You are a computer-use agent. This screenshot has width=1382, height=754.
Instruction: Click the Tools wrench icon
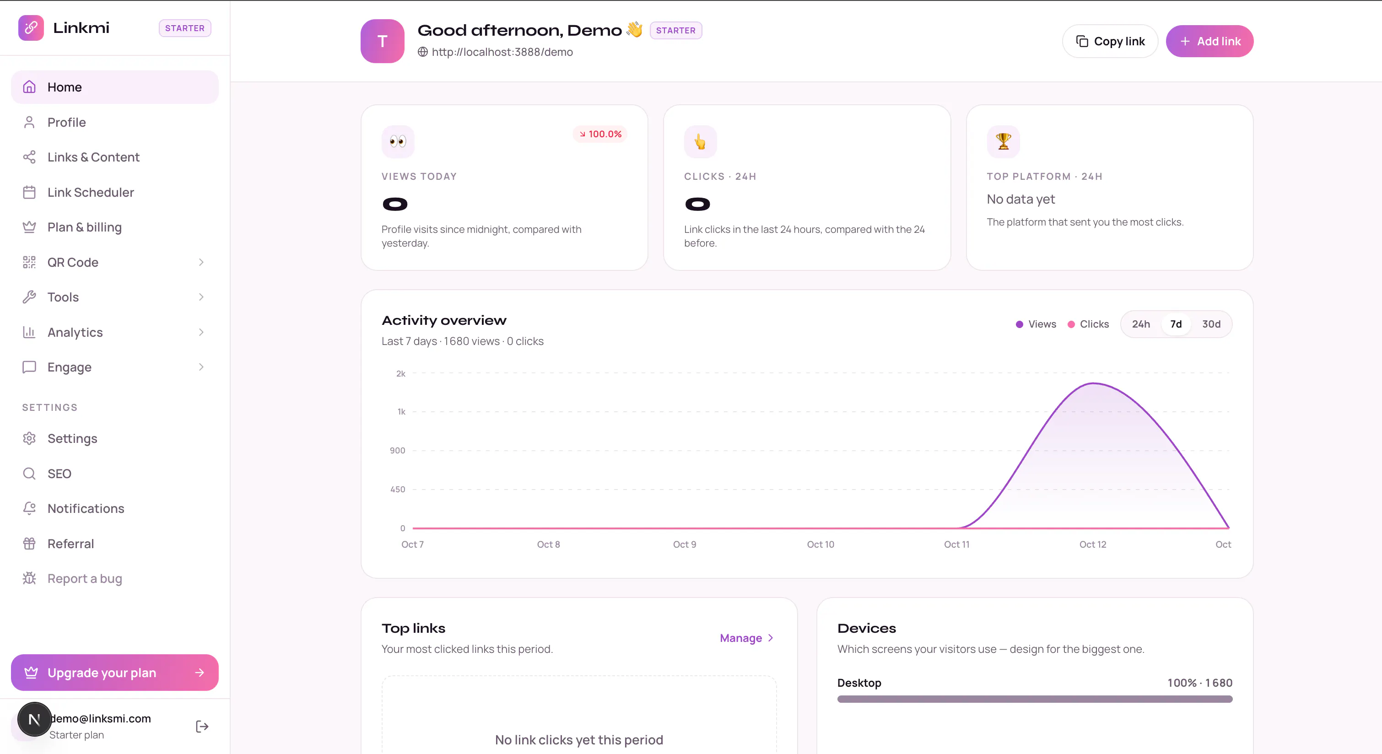[29, 297]
